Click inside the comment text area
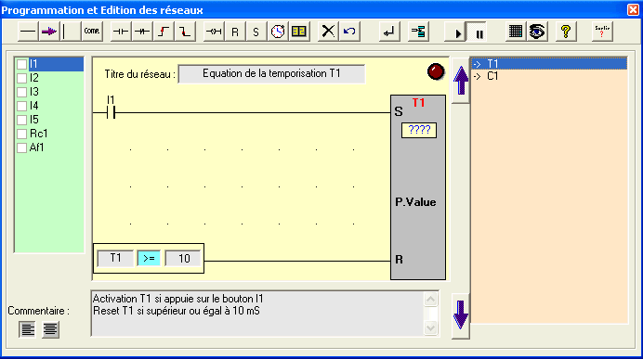 (x=256, y=314)
